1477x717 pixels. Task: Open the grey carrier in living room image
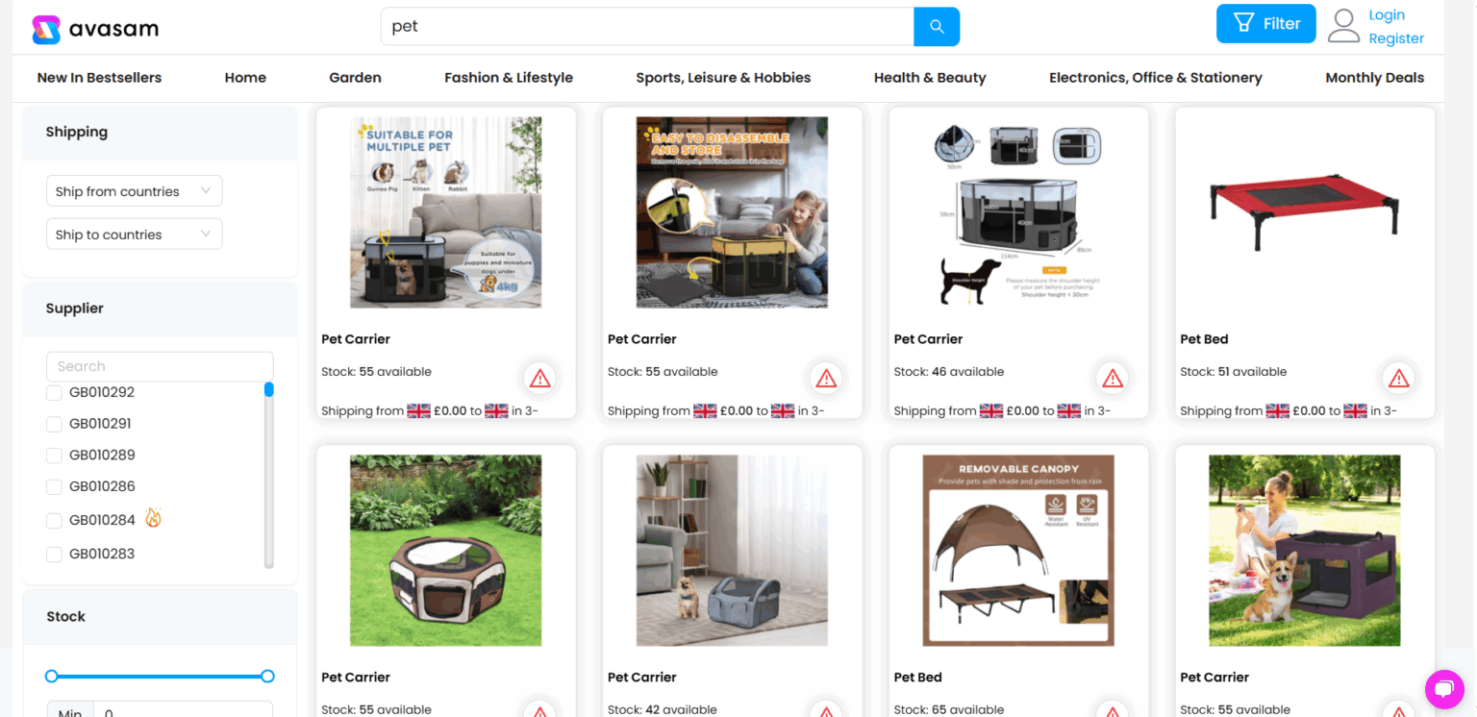732,551
